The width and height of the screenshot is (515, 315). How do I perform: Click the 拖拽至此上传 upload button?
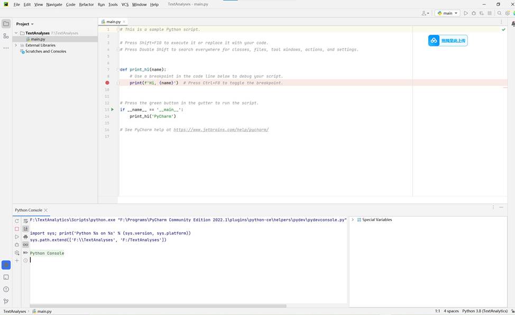(447, 41)
